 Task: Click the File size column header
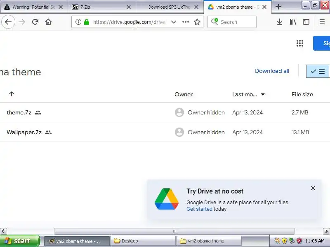(x=302, y=94)
